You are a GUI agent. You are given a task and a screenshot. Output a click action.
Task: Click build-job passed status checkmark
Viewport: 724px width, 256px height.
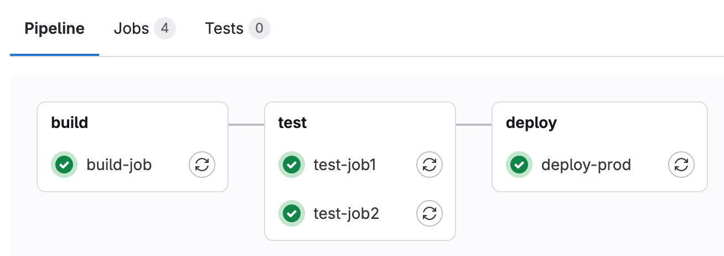pyautogui.click(x=64, y=165)
